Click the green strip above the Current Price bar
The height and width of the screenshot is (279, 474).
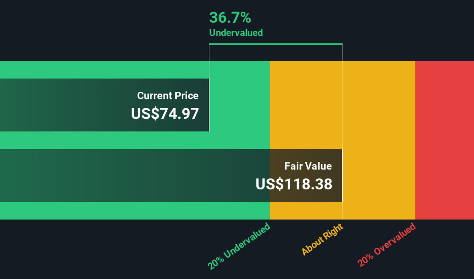tap(105, 70)
